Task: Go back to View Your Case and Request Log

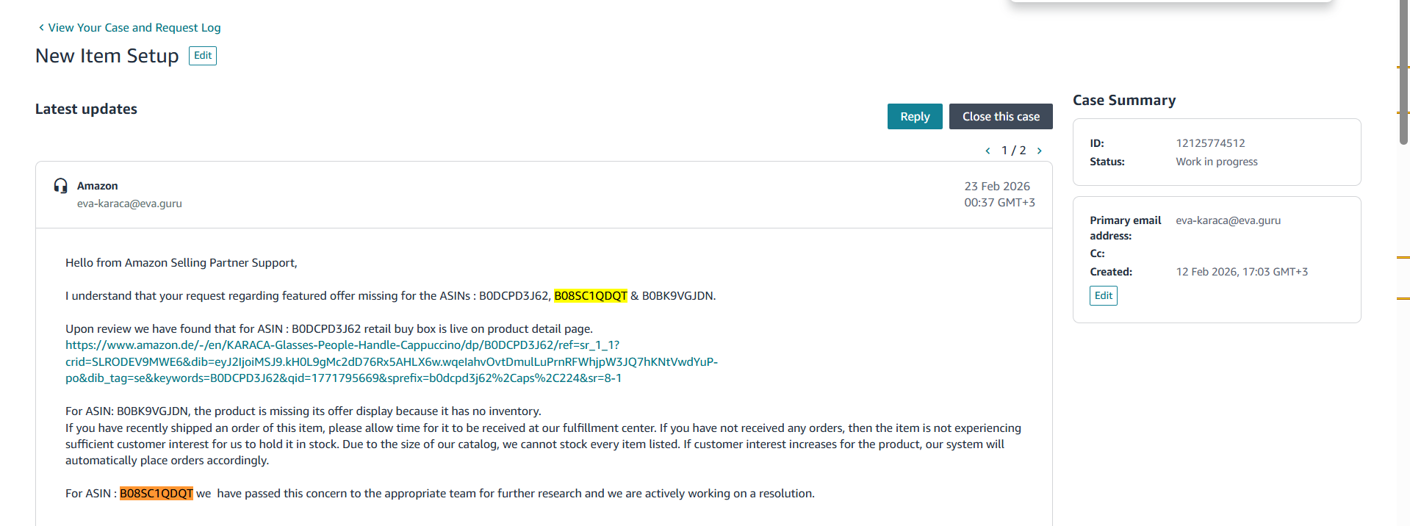Action: click(x=134, y=28)
